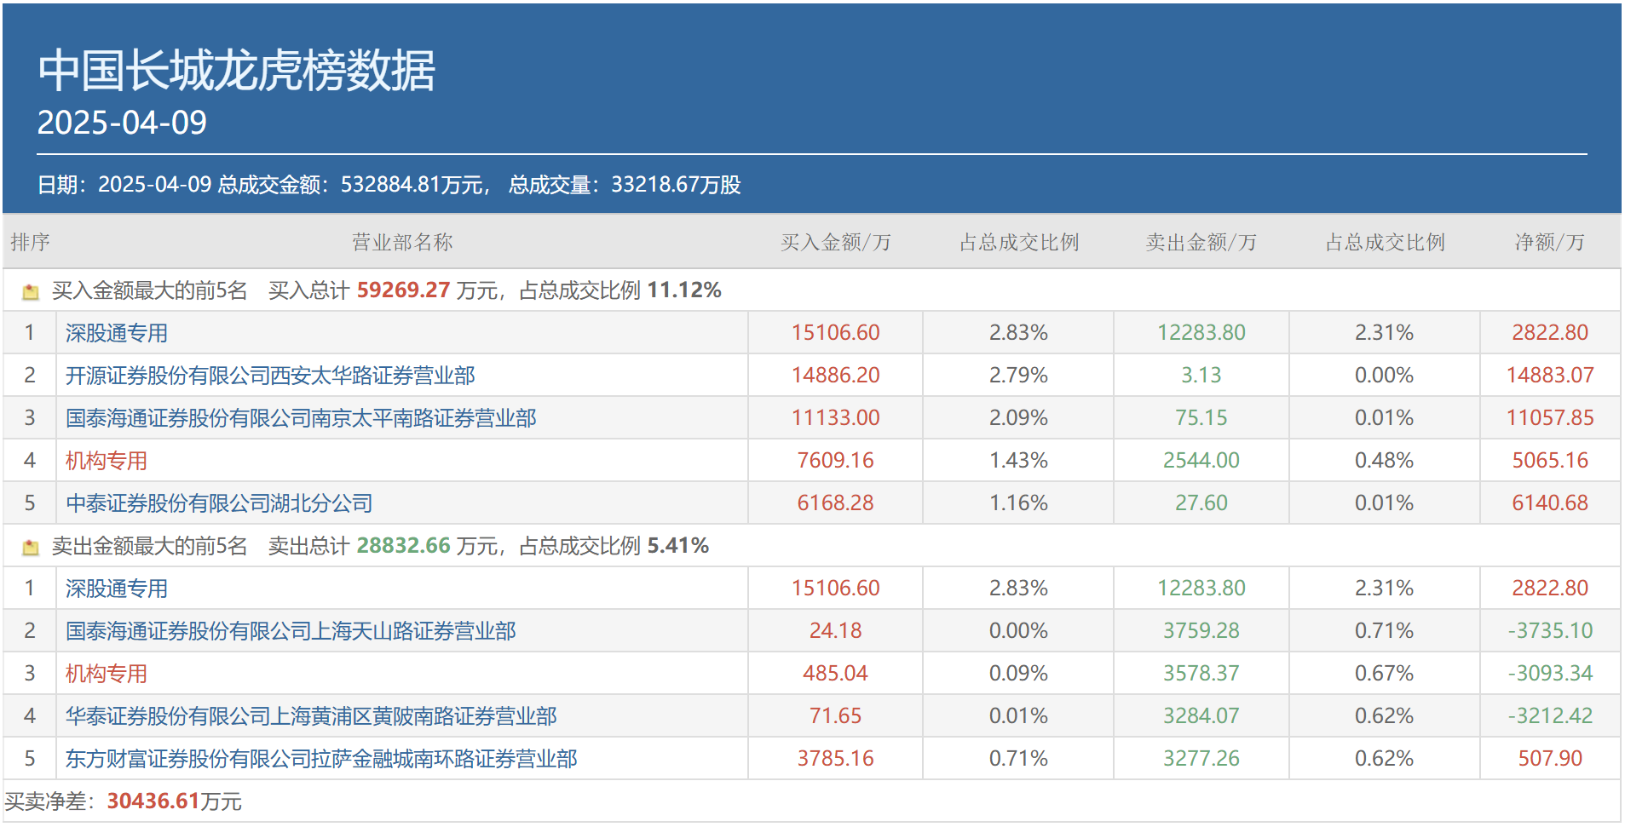Open 中泰证券股份有限公司湖北分公司 link
1625x827 pixels.
219,503
